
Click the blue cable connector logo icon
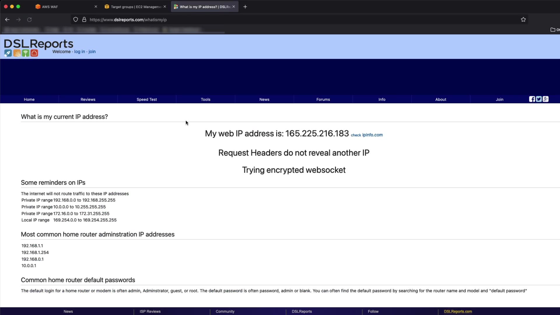point(8,53)
